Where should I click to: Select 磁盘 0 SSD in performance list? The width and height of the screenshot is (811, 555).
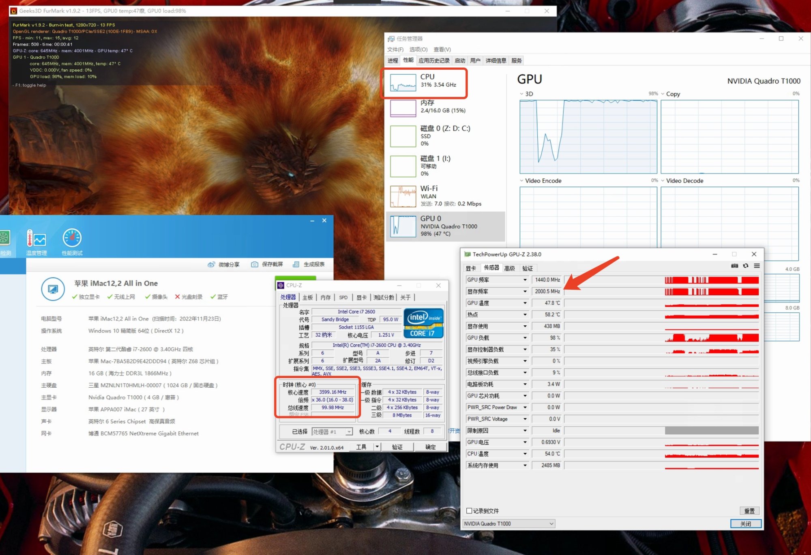click(445, 136)
